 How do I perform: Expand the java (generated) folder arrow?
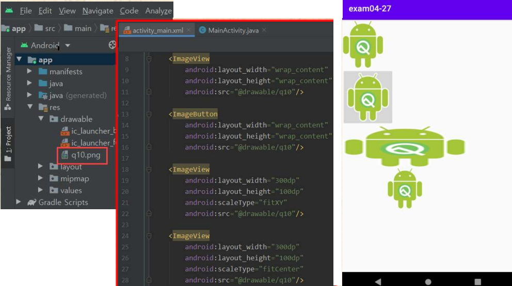tap(29, 95)
